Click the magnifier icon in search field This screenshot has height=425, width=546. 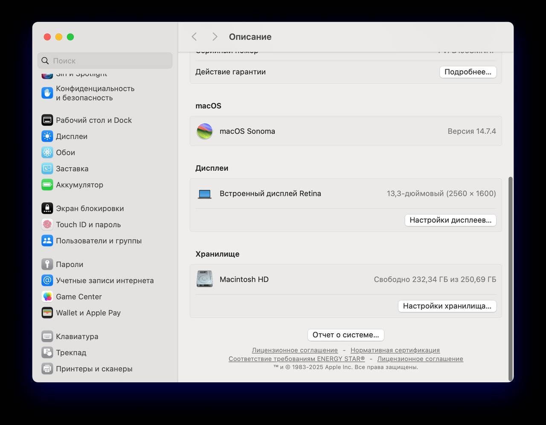pyautogui.click(x=45, y=61)
